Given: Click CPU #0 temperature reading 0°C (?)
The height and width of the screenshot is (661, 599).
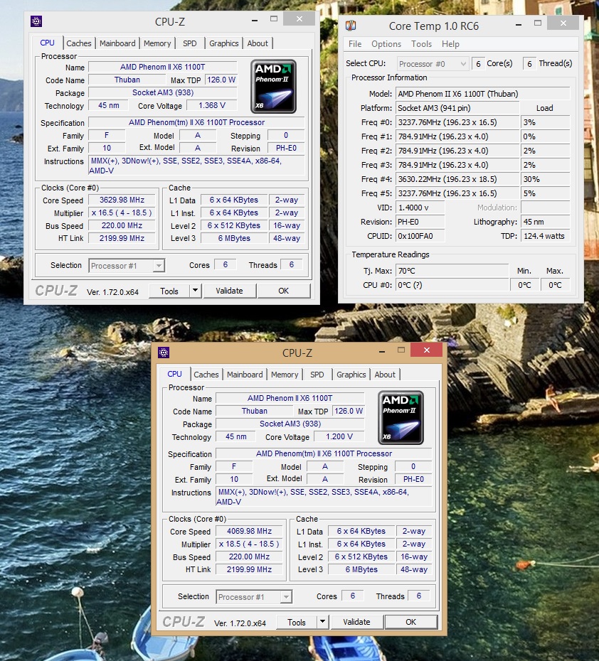Looking at the screenshot, I should tap(452, 285).
